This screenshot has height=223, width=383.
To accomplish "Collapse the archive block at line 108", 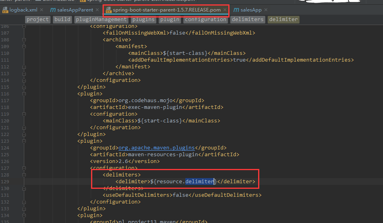I will point(24,40).
